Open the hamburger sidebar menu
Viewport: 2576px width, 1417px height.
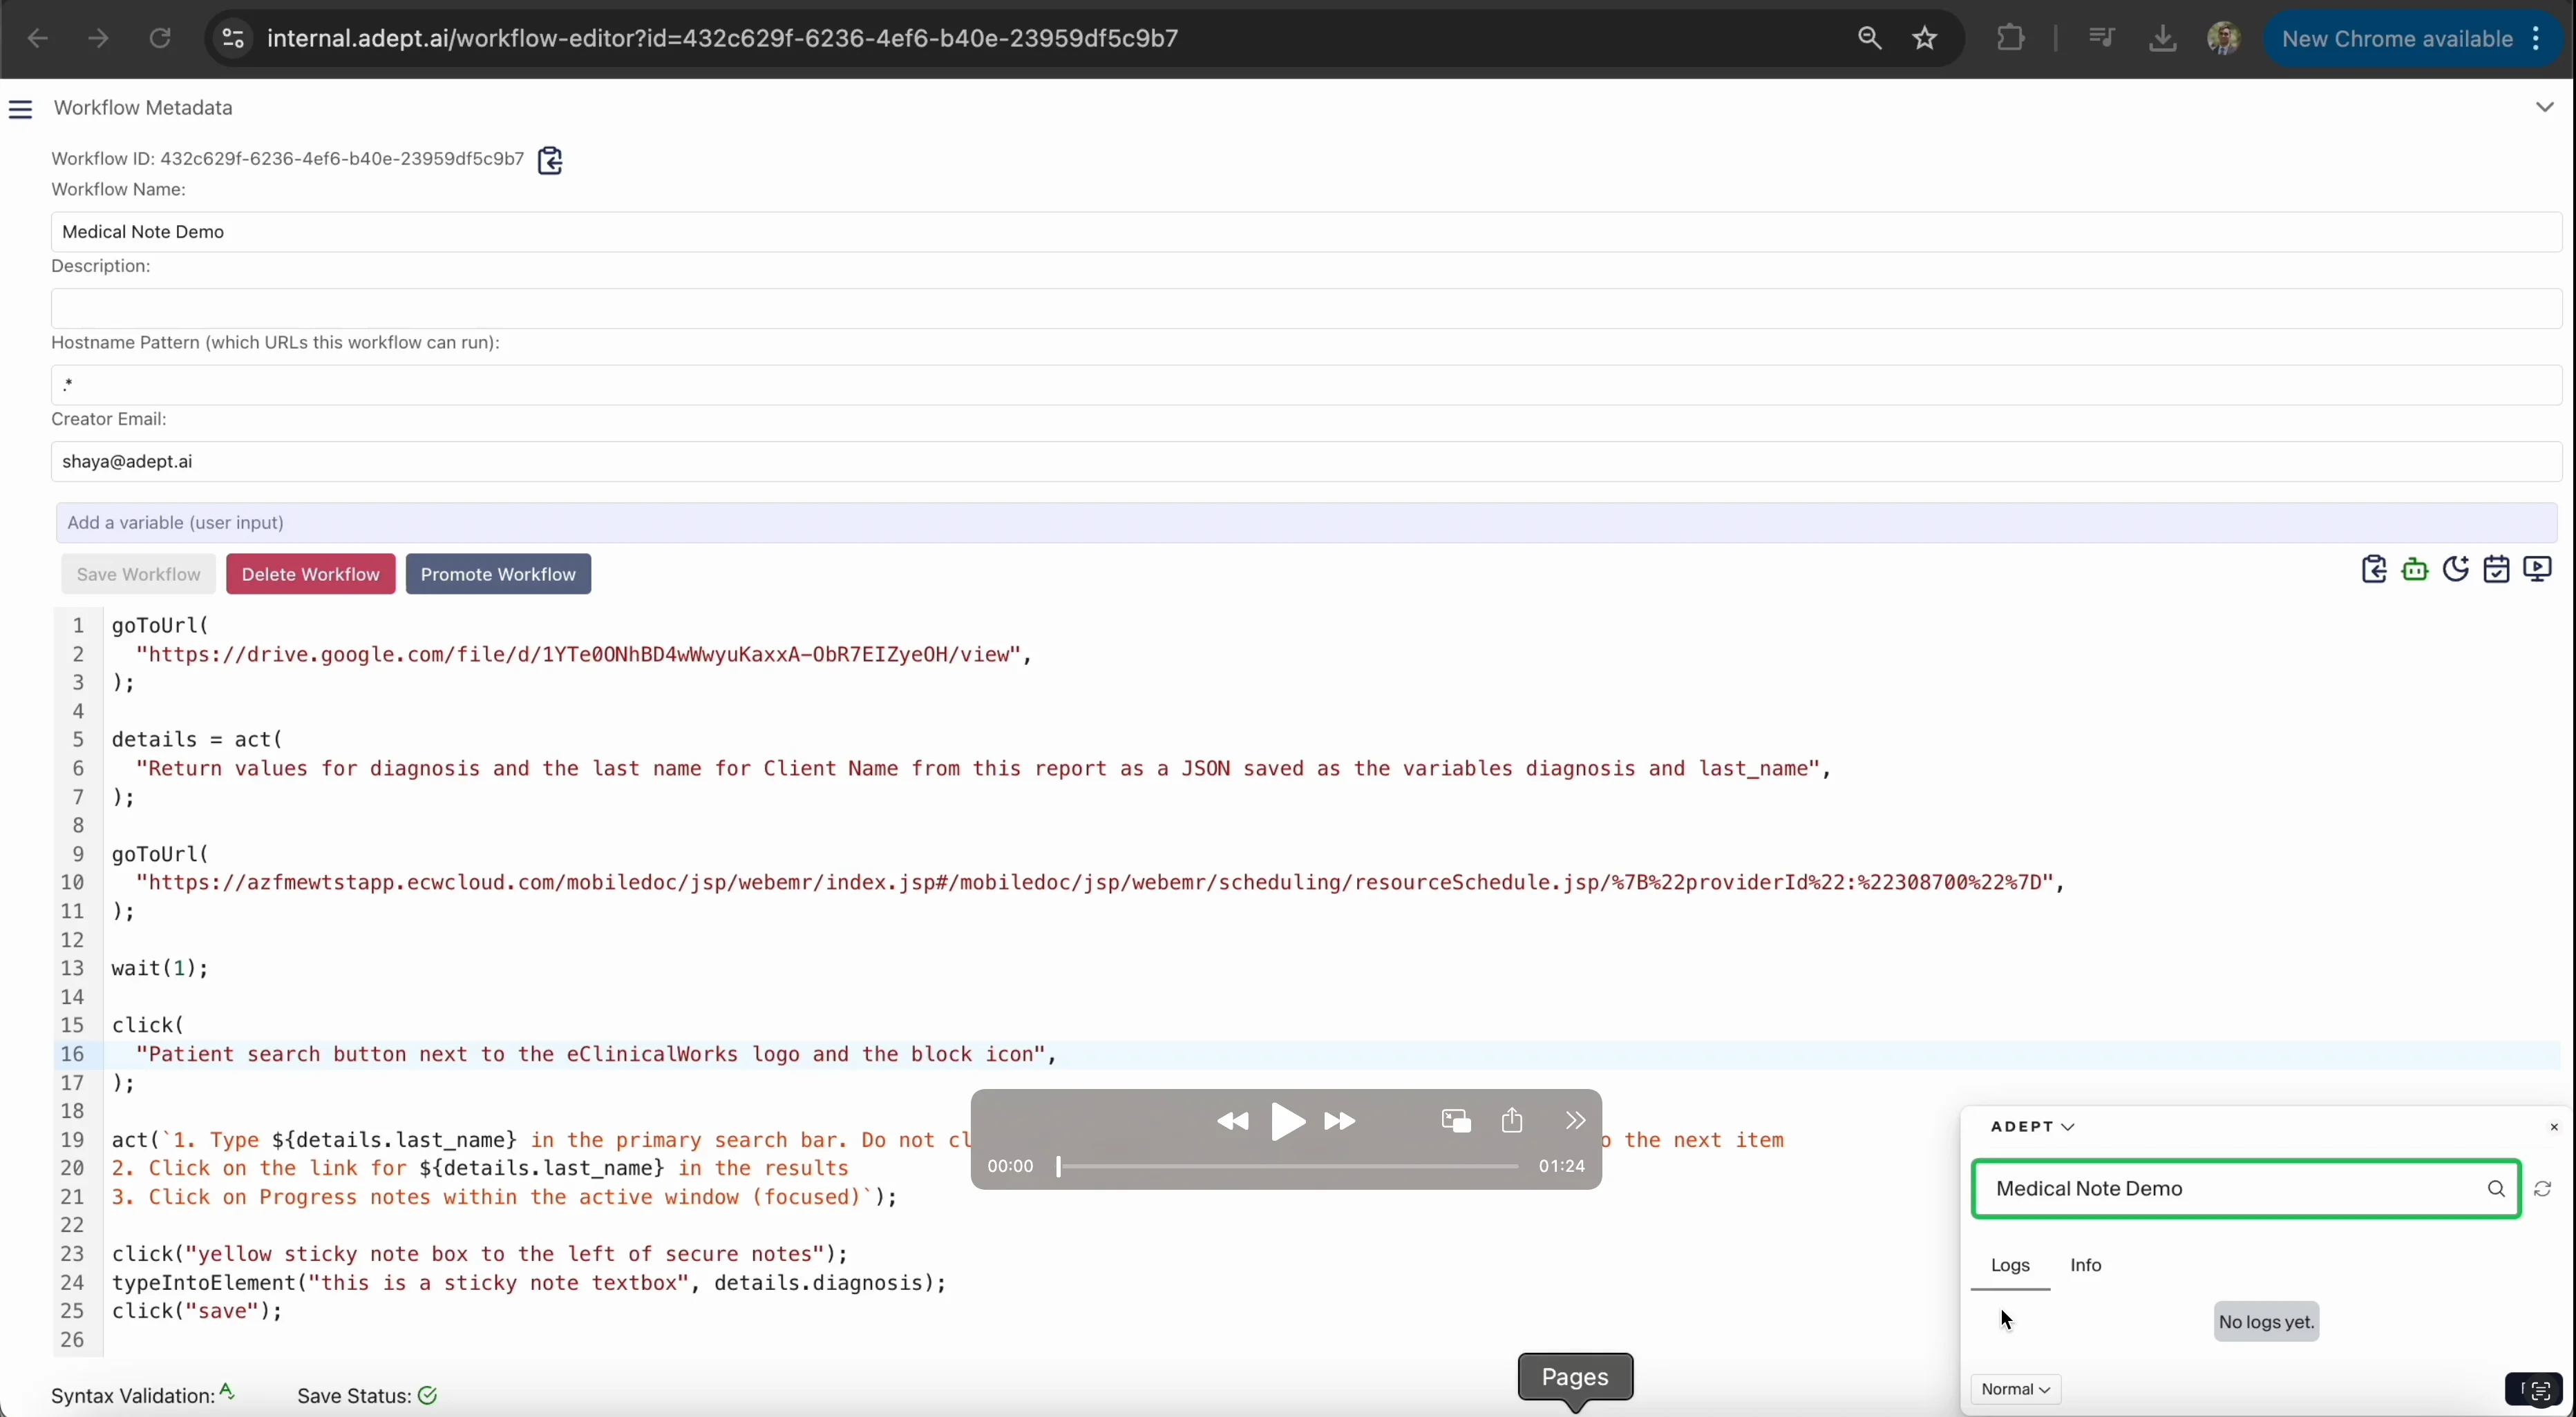[21, 110]
